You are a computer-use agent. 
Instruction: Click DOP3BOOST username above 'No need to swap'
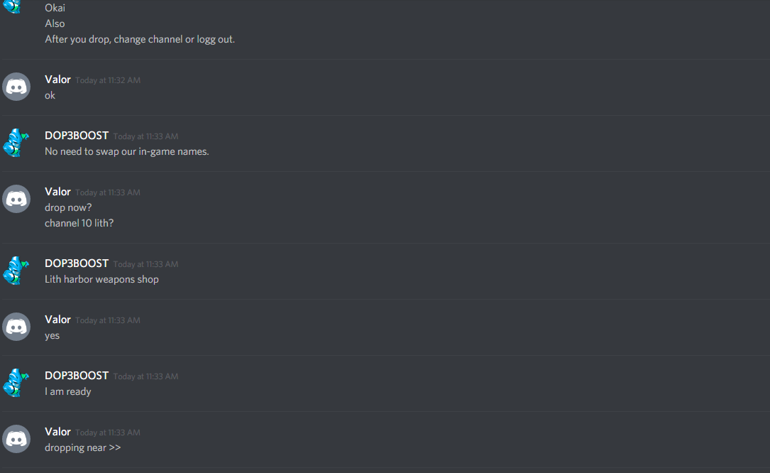pos(77,136)
